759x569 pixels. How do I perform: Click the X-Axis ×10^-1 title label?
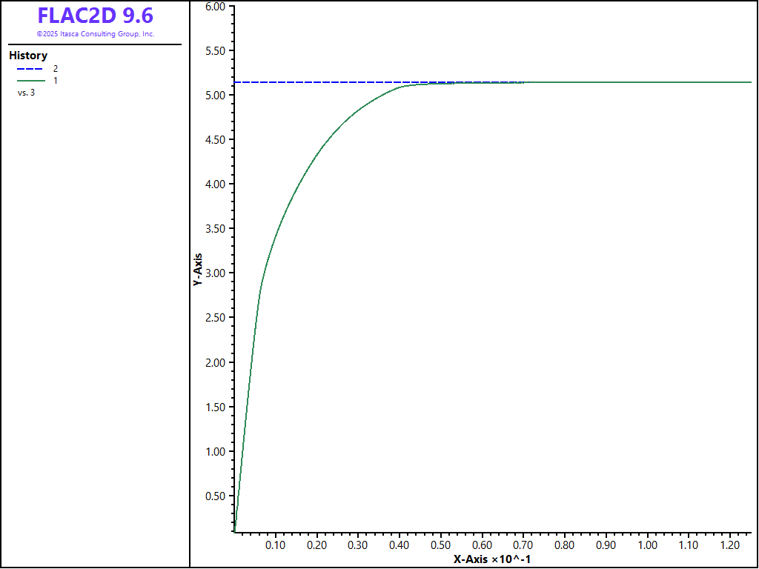[x=491, y=559]
